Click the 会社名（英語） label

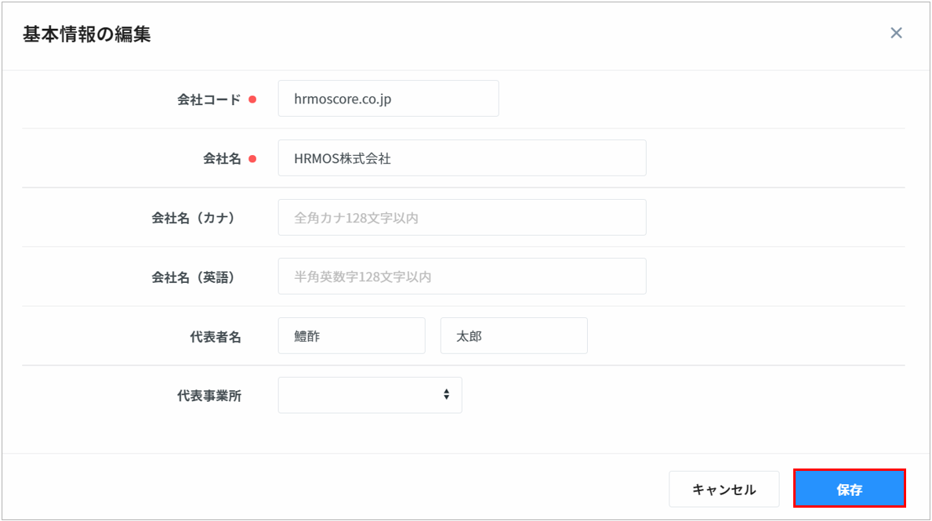tap(194, 277)
